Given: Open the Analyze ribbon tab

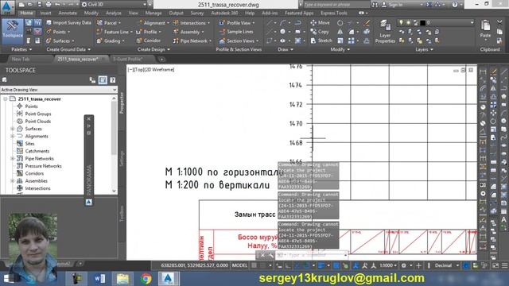Looking at the screenshot, I should 113,13.
